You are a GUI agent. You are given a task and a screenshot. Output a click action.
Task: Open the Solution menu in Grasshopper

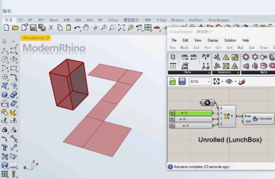point(230,40)
